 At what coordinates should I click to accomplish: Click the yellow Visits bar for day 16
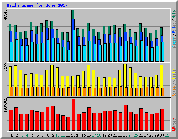88,76
